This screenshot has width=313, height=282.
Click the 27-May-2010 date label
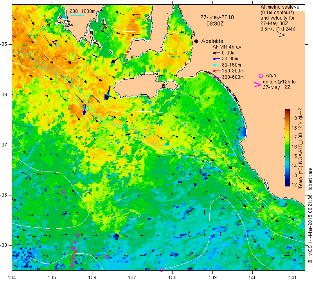tap(217, 17)
